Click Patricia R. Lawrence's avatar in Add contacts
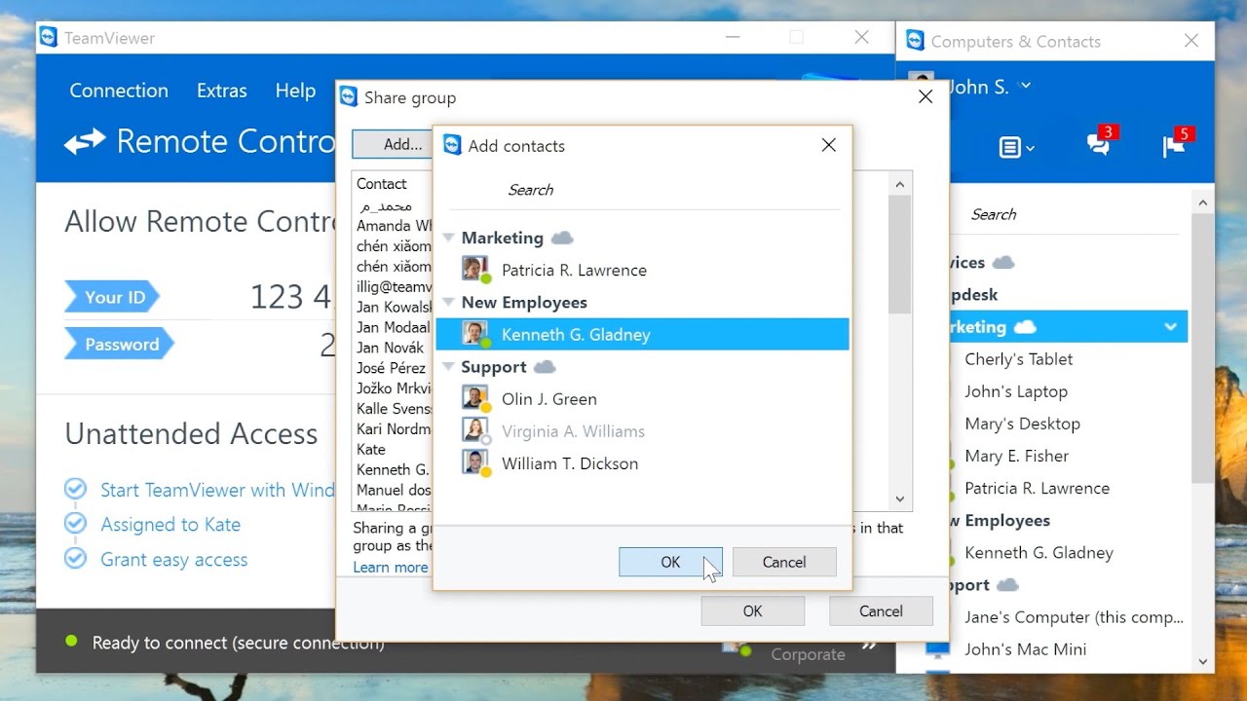This screenshot has height=701, width=1247. [475, 270]
